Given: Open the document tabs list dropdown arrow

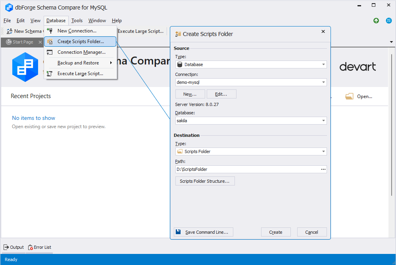Looking at the screenshot, I should point(391,42).
